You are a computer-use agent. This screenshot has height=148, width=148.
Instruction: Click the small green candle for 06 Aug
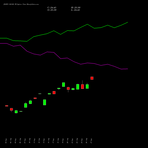(x=21, y=111)
